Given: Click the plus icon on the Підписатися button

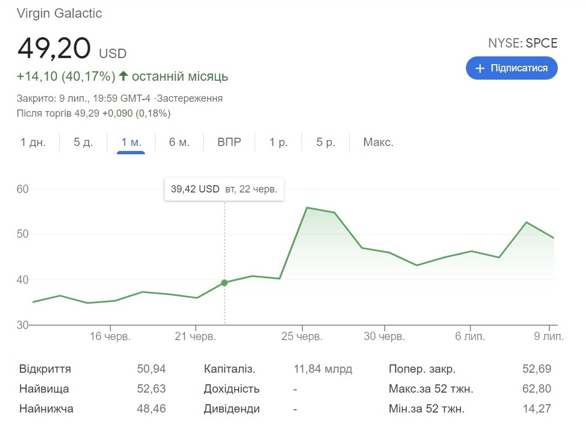Looking at the screenshot, I should [x=480, y=69].
